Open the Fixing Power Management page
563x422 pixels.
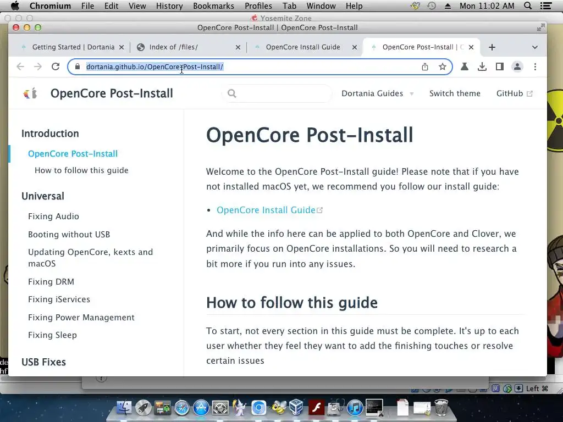pos(81,317)
